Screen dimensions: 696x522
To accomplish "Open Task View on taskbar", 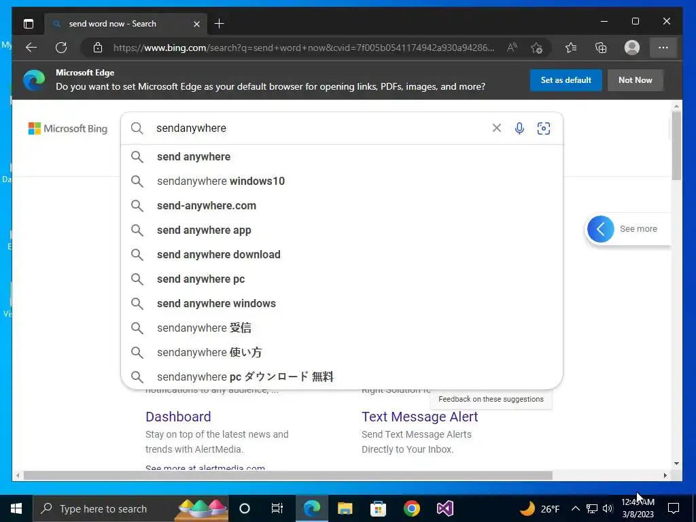I will point(277,508).
